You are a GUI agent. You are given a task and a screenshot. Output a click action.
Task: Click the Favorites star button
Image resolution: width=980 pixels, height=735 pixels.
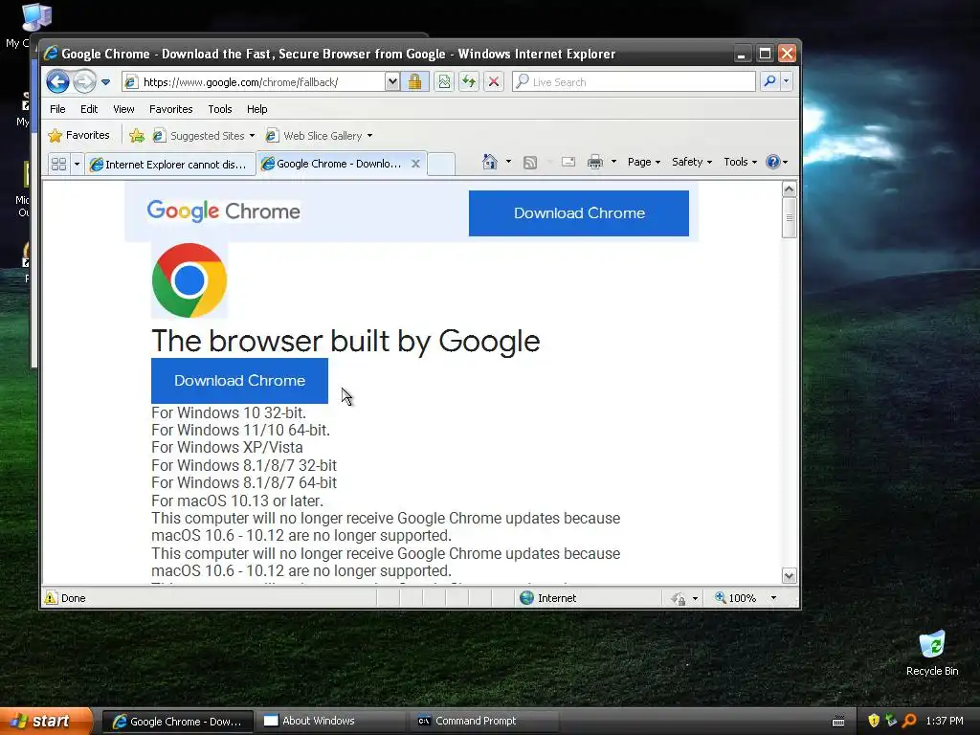tap(78, 135)
